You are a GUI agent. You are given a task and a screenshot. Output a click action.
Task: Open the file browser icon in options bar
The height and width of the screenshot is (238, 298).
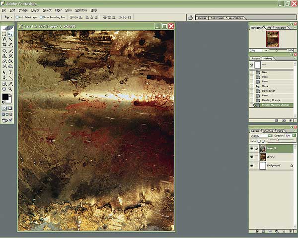coord(190,17)
